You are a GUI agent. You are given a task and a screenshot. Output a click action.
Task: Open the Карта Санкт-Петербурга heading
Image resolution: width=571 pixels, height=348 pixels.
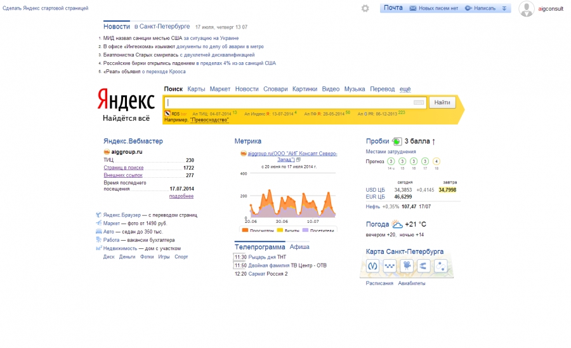[405, 252]
